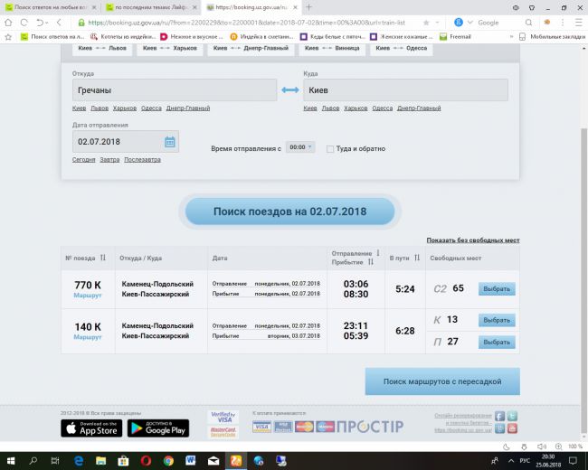
Task: Open a new browser tab
Action: [308, 6]
